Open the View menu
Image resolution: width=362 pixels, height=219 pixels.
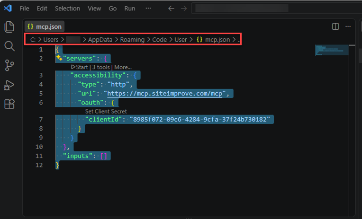point(94,9)
